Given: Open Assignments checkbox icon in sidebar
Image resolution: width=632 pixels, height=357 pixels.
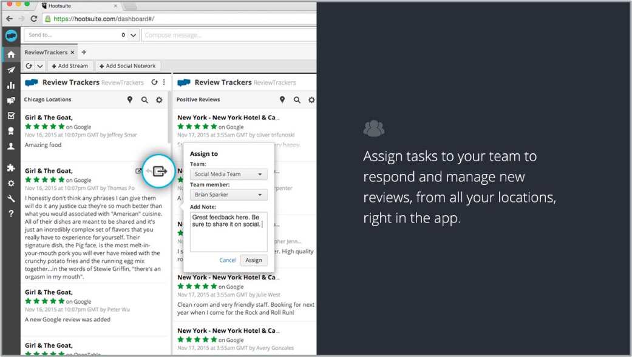Looking at the screenshot, I should (11, 116).
